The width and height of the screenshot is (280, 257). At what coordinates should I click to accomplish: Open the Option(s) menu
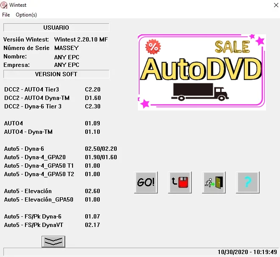click(26, 15)
